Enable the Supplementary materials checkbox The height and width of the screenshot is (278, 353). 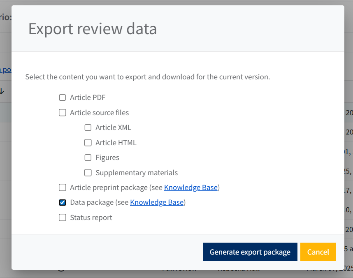coord(88,173)
